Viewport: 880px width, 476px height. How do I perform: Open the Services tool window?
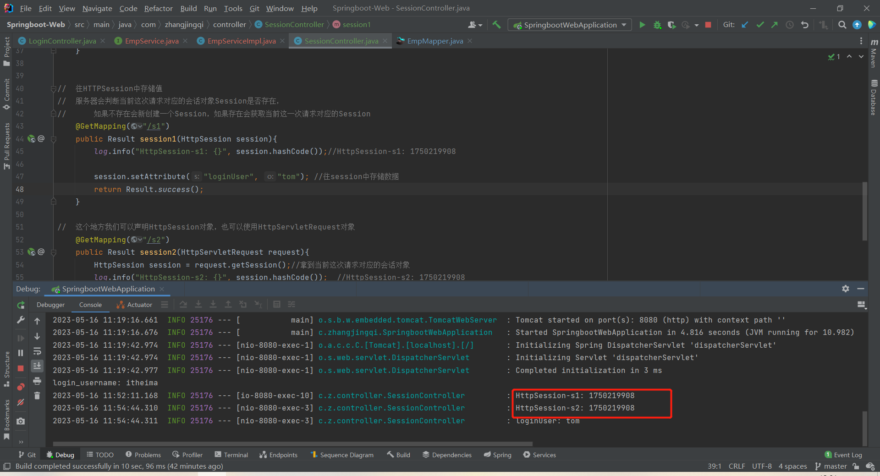pos(539,454)
